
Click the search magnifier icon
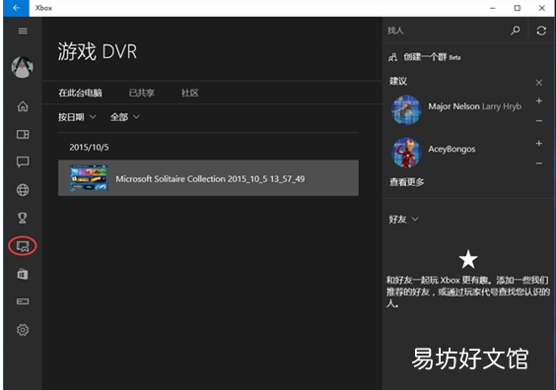coord(516,31)
